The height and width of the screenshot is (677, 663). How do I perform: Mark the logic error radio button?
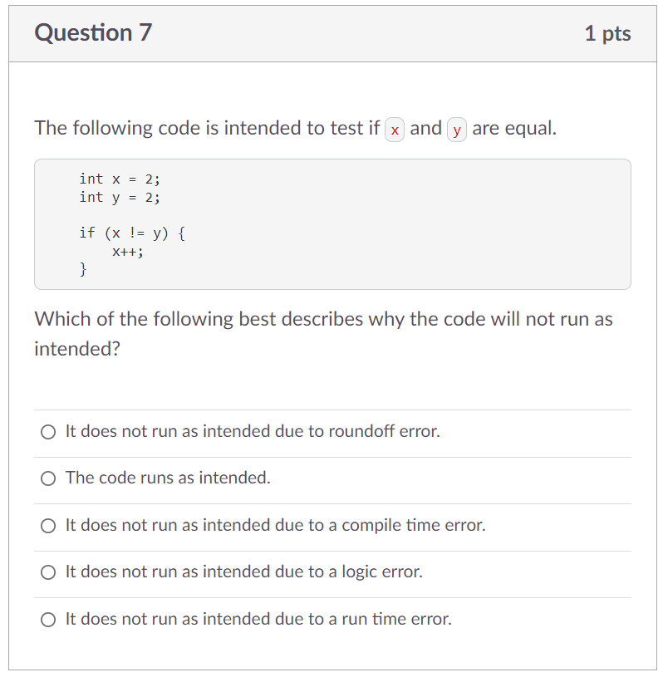click(48, 572)
